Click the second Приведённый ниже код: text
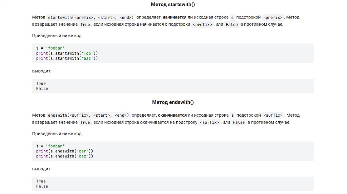347x194 pixels. coord(57,134)
